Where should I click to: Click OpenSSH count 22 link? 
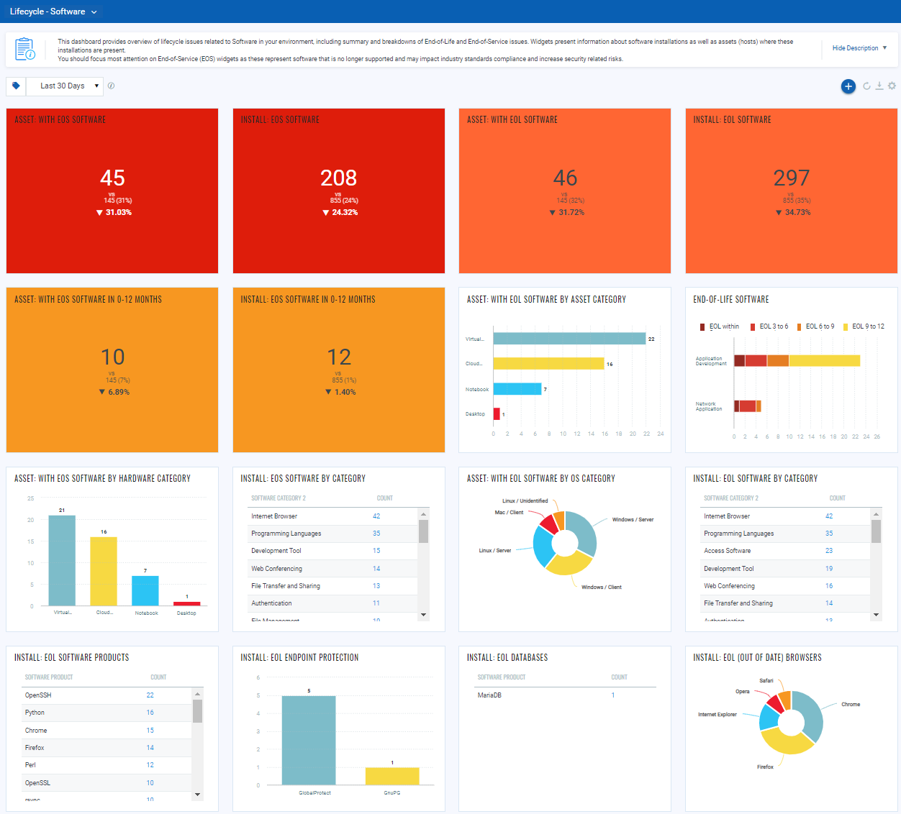(x=150, y=695)
